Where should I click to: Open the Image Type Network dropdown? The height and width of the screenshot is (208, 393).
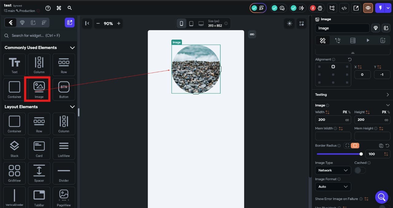coord(333,170)
